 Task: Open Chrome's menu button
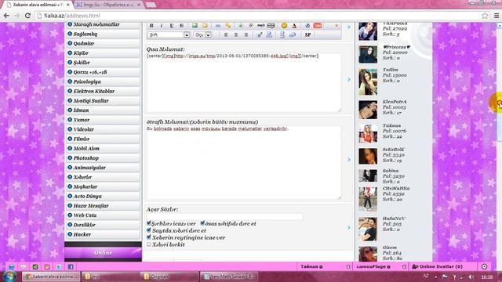[497, 16]
